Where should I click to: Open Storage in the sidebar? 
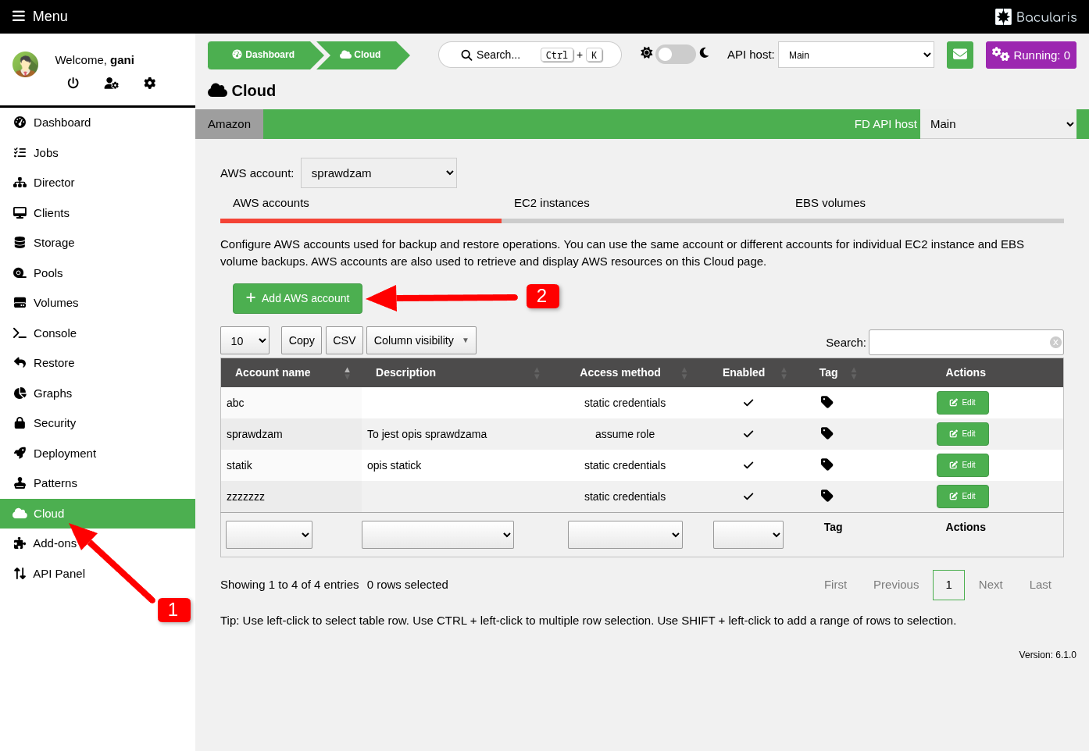pyautogui.click(x=98, y=243)
